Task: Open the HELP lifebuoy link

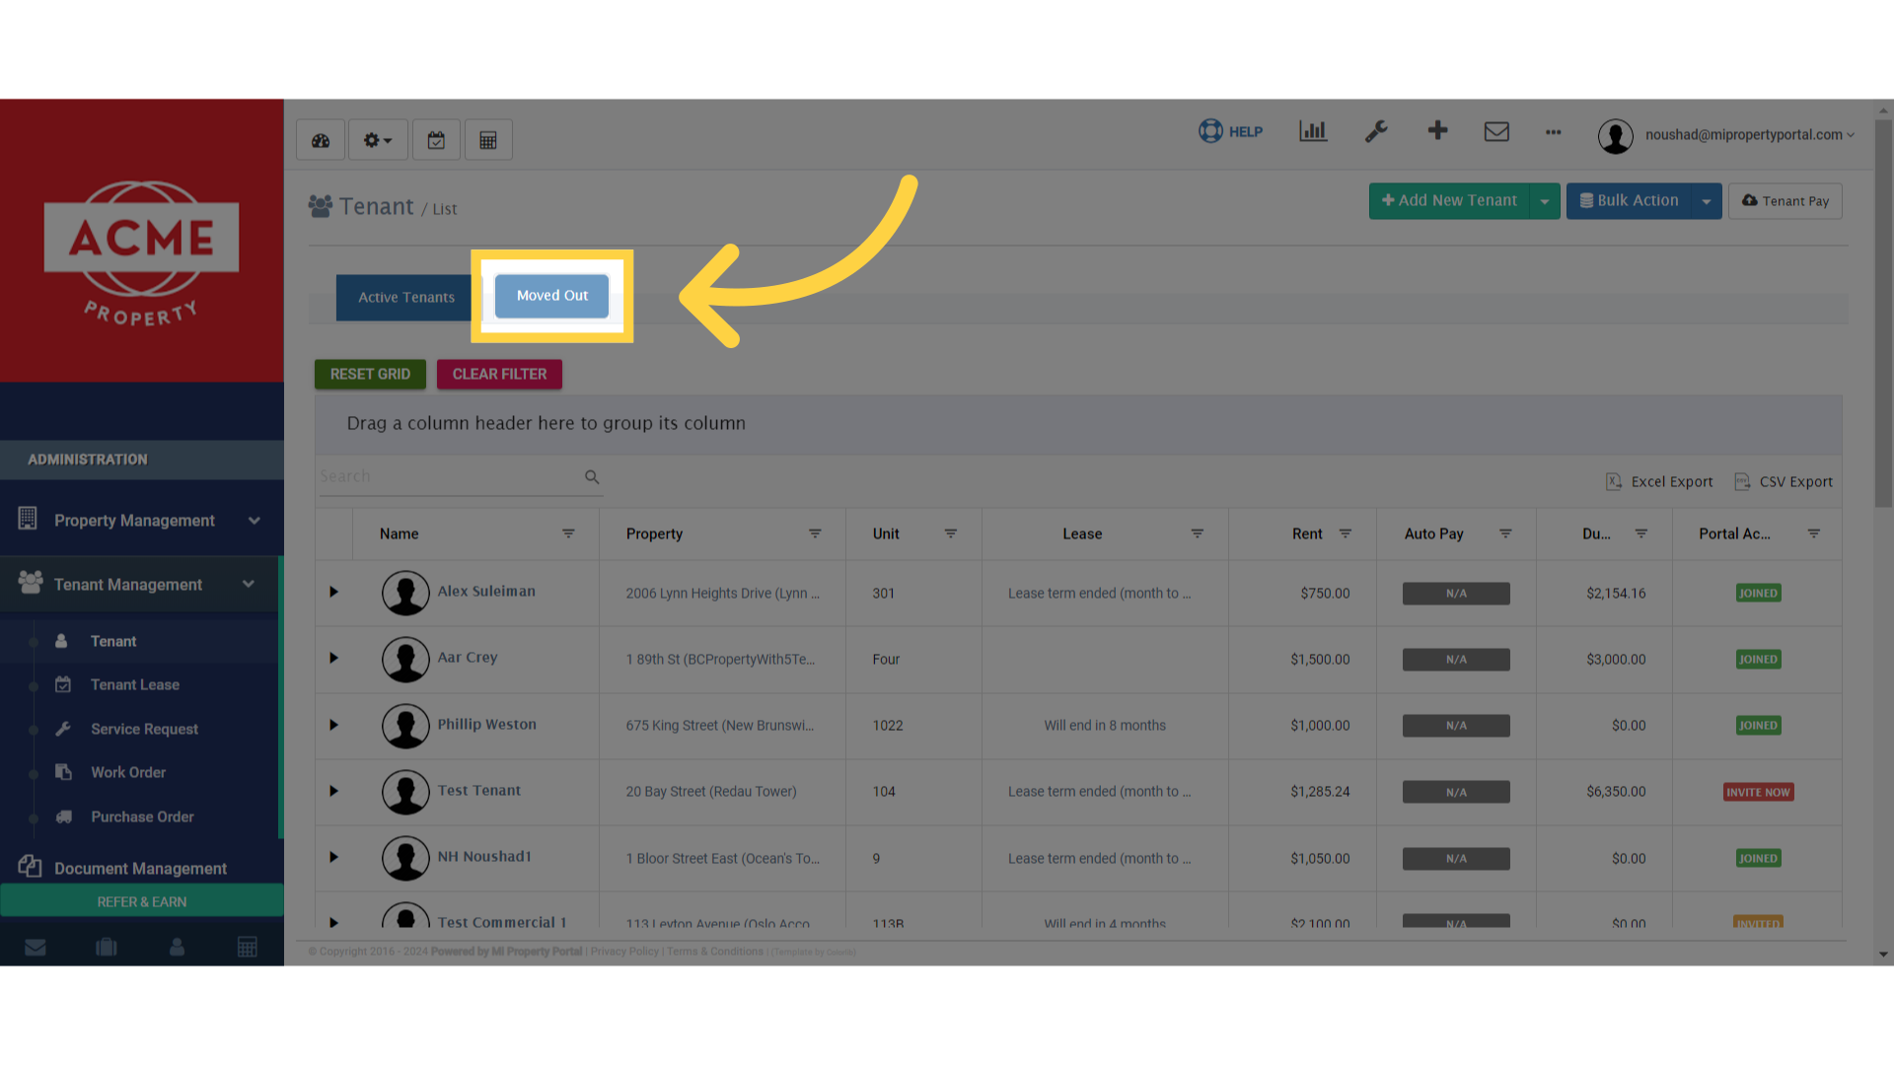Action: point(1230,131)
